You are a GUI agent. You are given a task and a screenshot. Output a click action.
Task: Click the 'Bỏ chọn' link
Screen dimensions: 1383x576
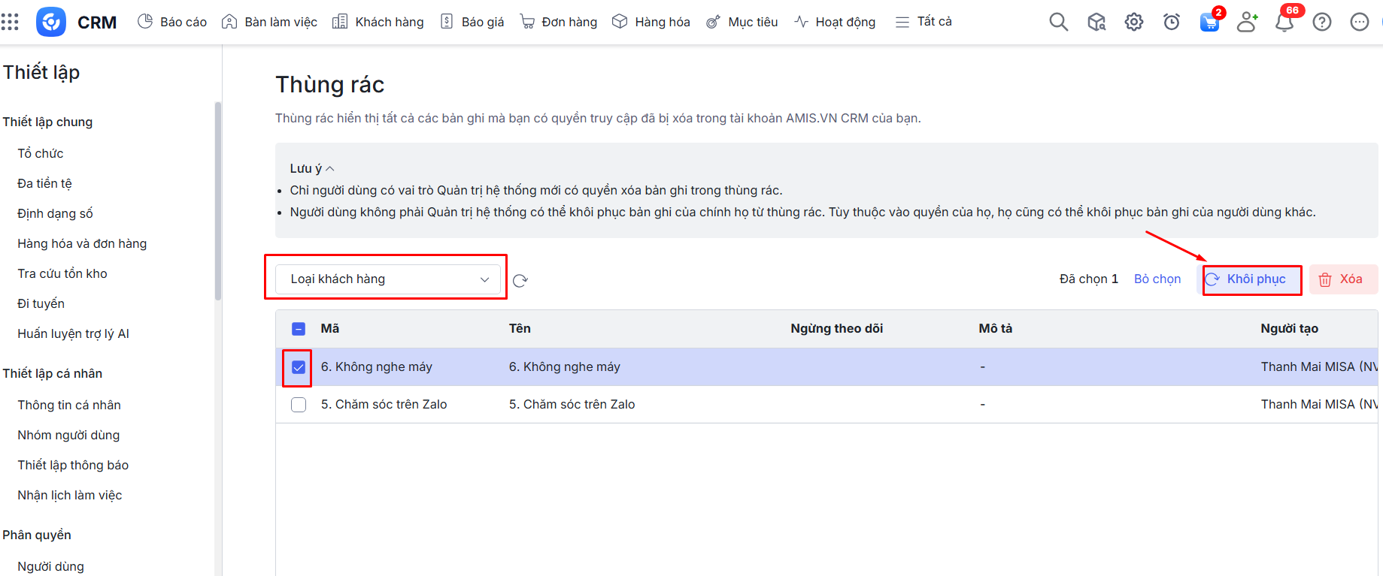point(1157,279)
